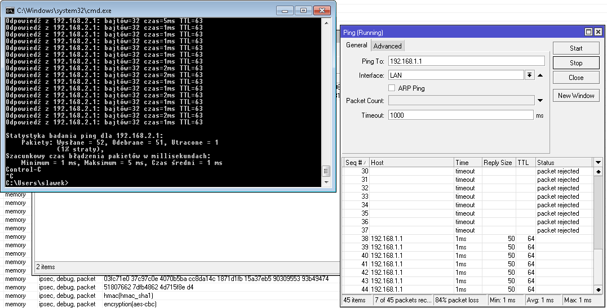
Task: Click the Ping window restore icon
Action: [x=588, y=33]
